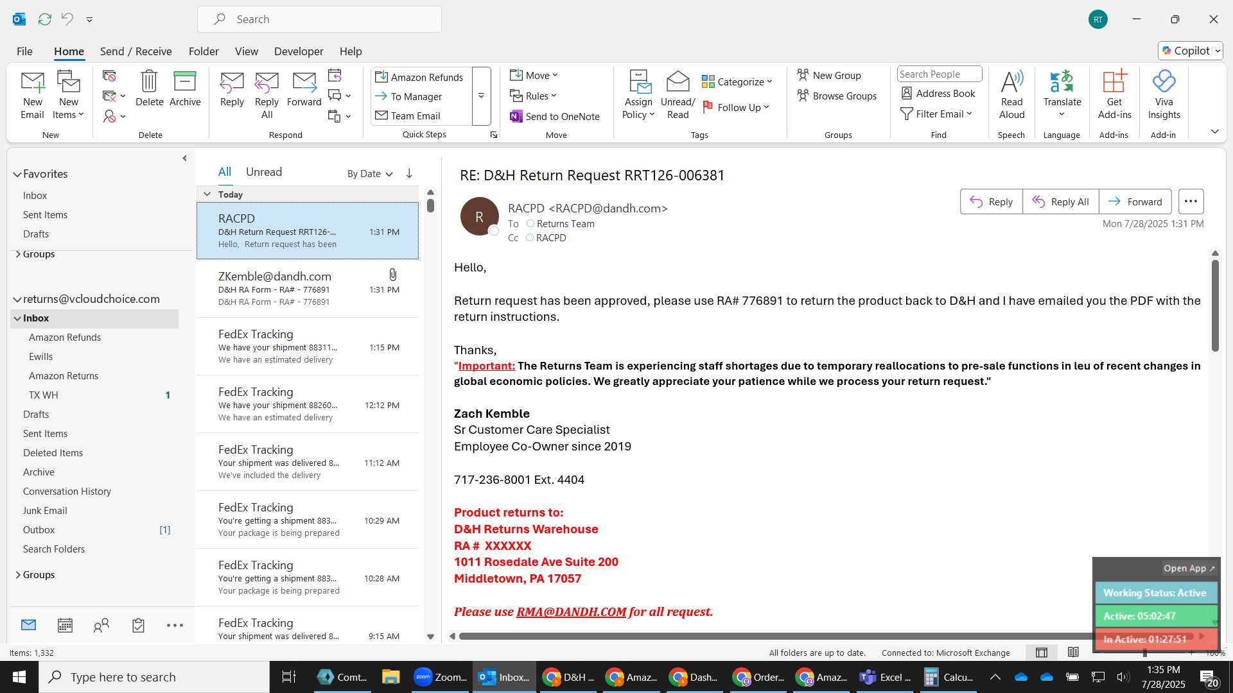The width and height of the screenshot is (1233, 693).
Task: Run the To Manager quick step
Action: (x=408, y=96)
